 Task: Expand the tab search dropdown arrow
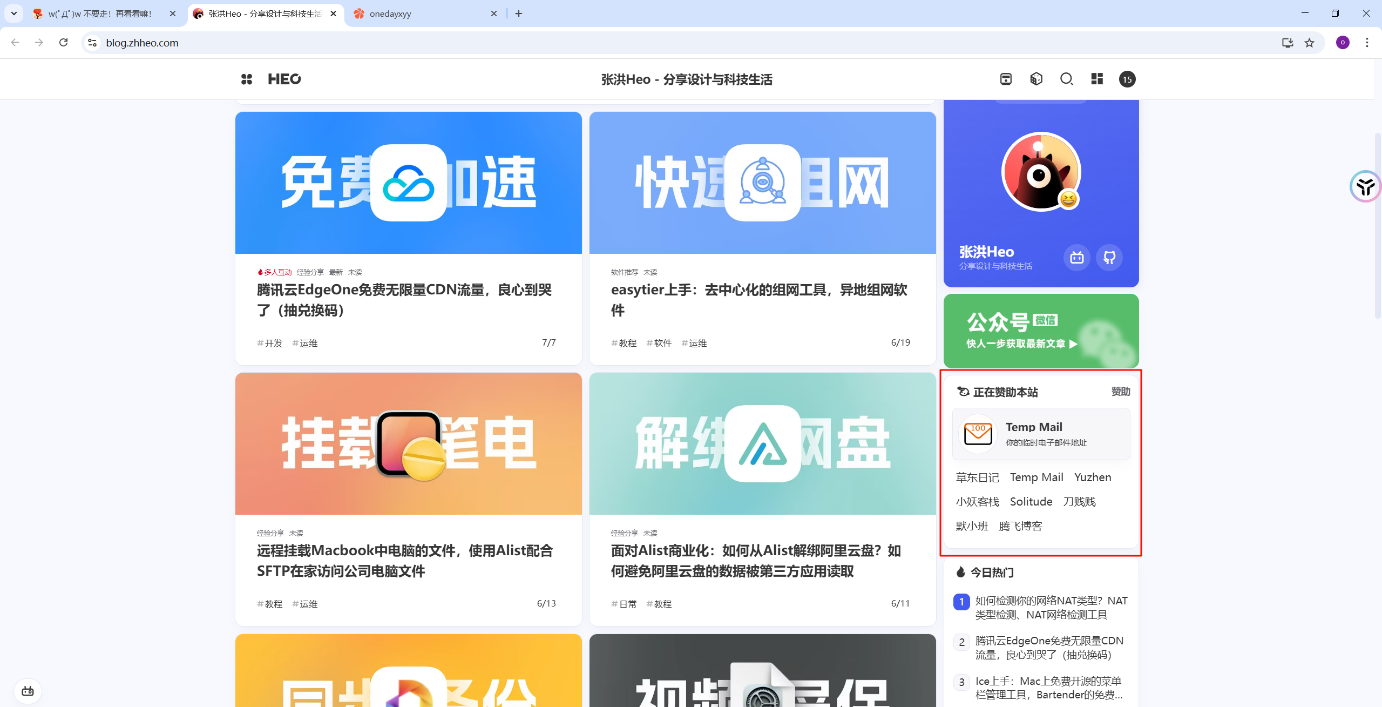click(x=14, y=14)
